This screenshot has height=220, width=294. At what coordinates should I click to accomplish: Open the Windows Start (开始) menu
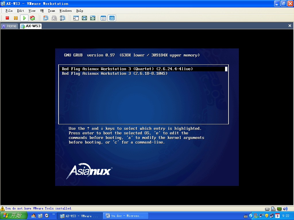(14, 216)
